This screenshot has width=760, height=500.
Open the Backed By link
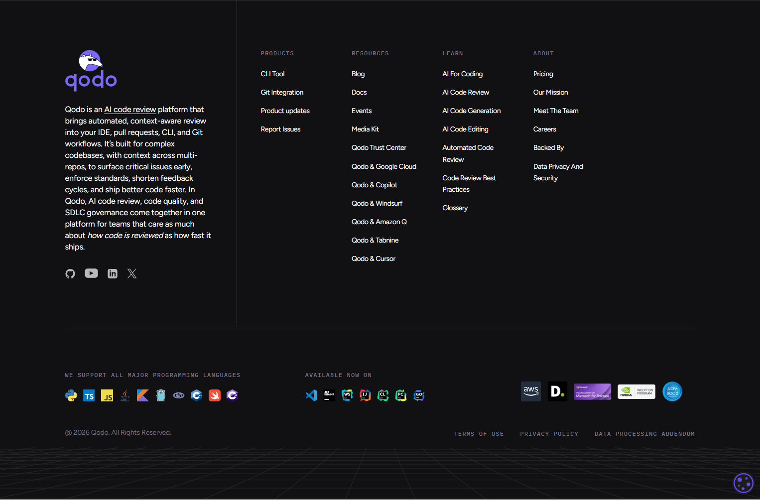(x=548, y=147)
